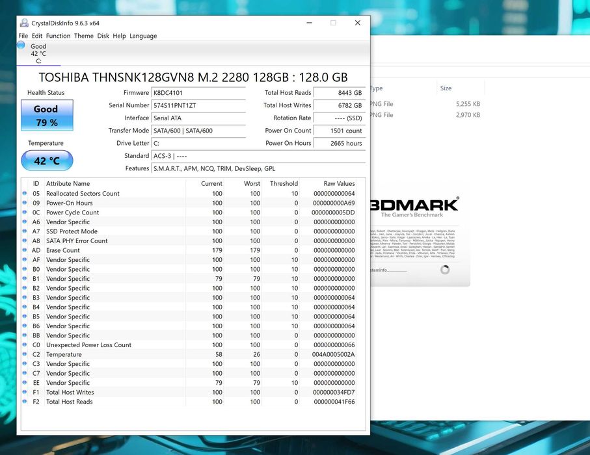The width and height of the screenshot is (590, 455).
Task: Click the Total Host Reads value 8443 GB
Action: (340, 92)
